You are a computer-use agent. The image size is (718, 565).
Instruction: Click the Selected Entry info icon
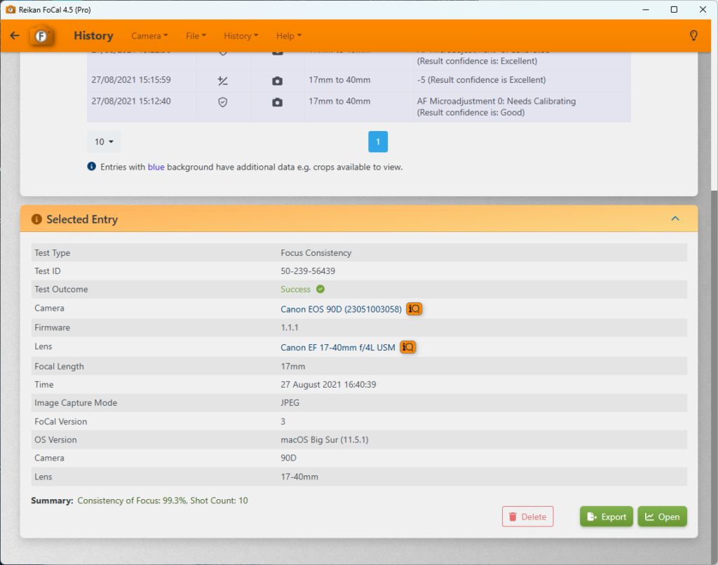[x=36, y=219]
